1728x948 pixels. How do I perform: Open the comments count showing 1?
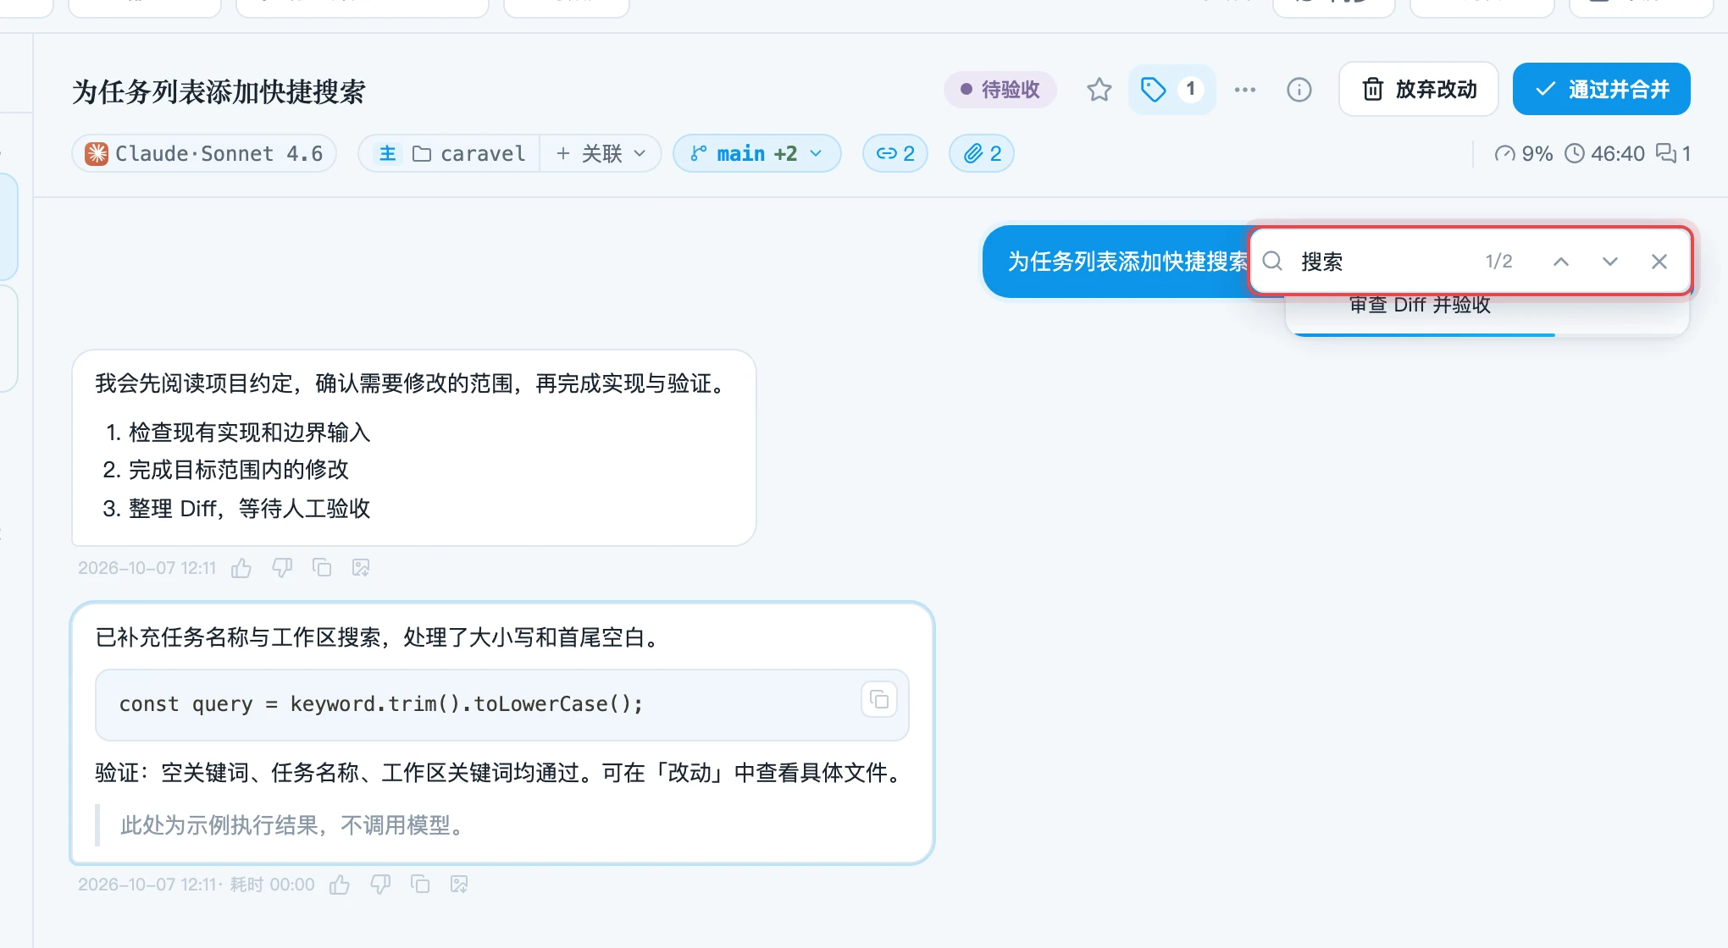(1673, 153)
